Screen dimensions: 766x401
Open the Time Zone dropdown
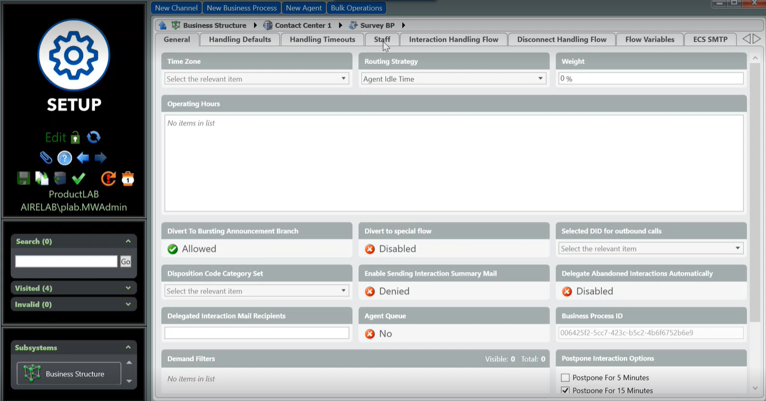point(257,79)
